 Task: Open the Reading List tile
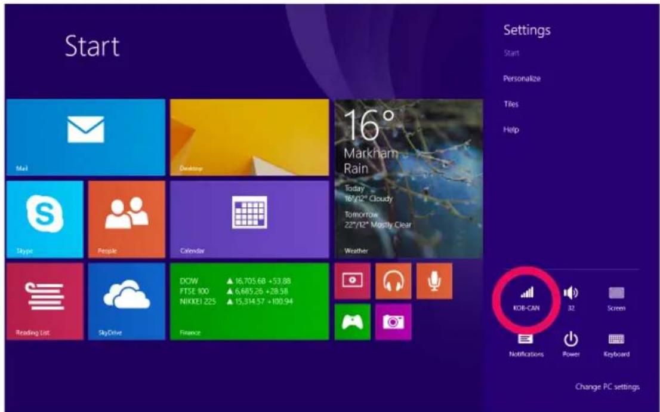click(45, 302)
